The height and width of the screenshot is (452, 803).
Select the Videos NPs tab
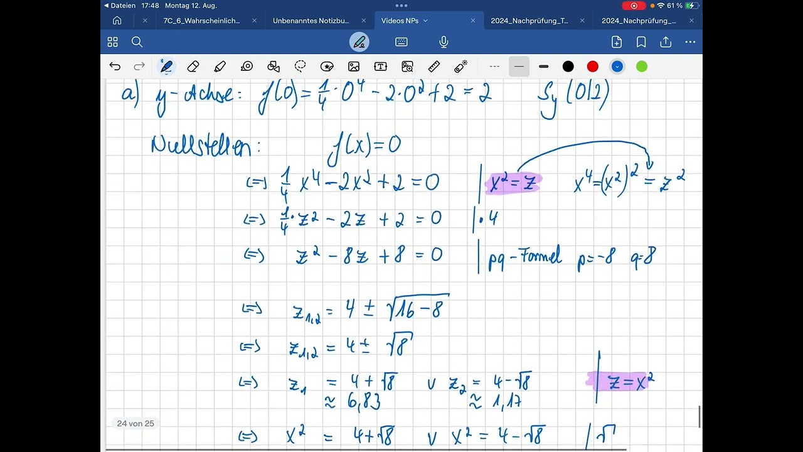pyautogui.click(x=400, y=21)
